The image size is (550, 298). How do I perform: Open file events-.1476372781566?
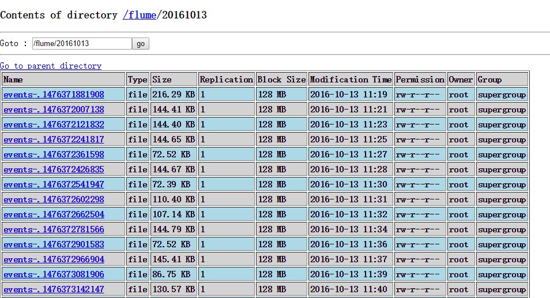coord(54,229)
